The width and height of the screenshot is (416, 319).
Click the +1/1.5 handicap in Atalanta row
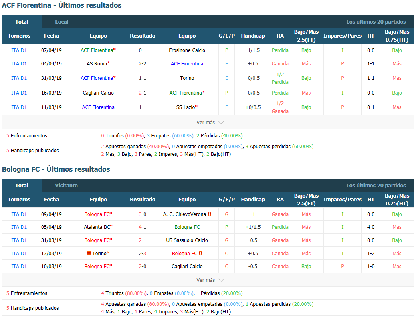point(253,227)
